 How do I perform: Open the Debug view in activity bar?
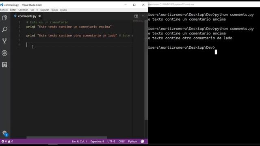pyautogui.click(x=4, y=53)
